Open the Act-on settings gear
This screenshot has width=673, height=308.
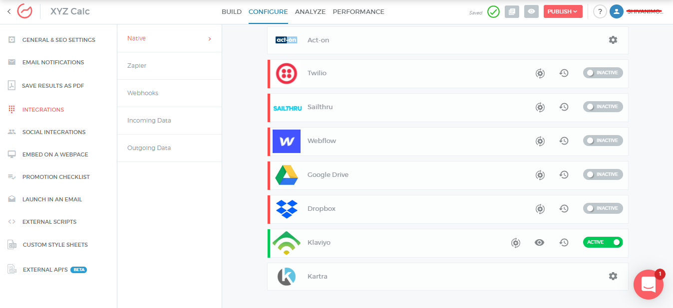613,40
